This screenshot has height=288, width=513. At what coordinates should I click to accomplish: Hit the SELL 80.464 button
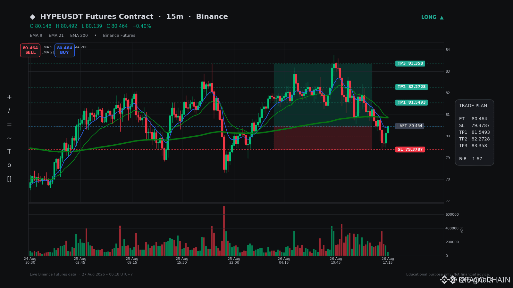[30, 50]
